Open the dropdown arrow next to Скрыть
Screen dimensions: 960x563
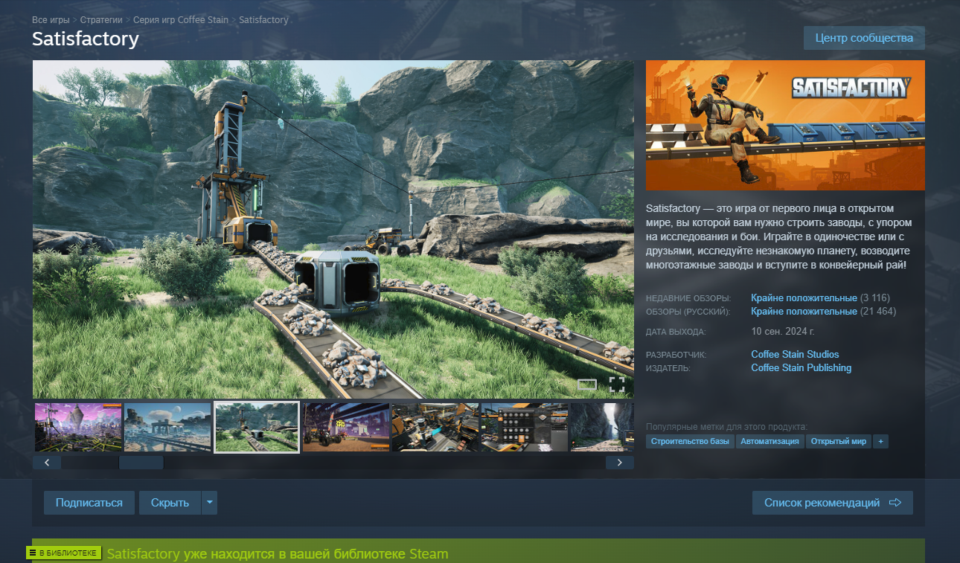click(x=210, y=503)
